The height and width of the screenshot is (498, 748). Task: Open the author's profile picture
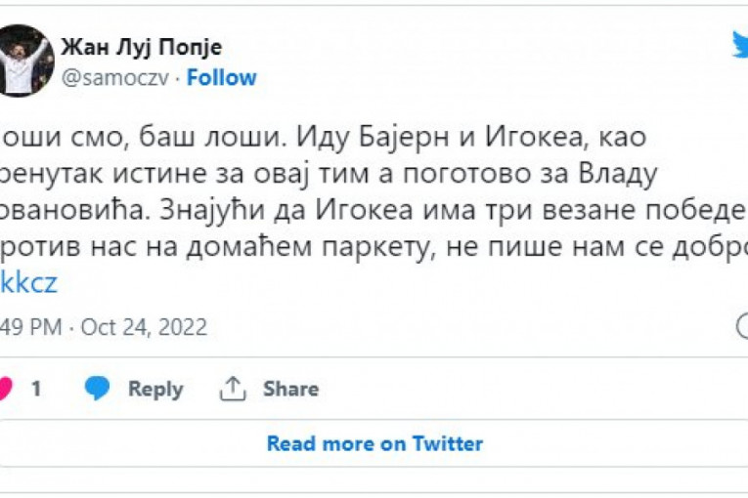pos(25,61)
